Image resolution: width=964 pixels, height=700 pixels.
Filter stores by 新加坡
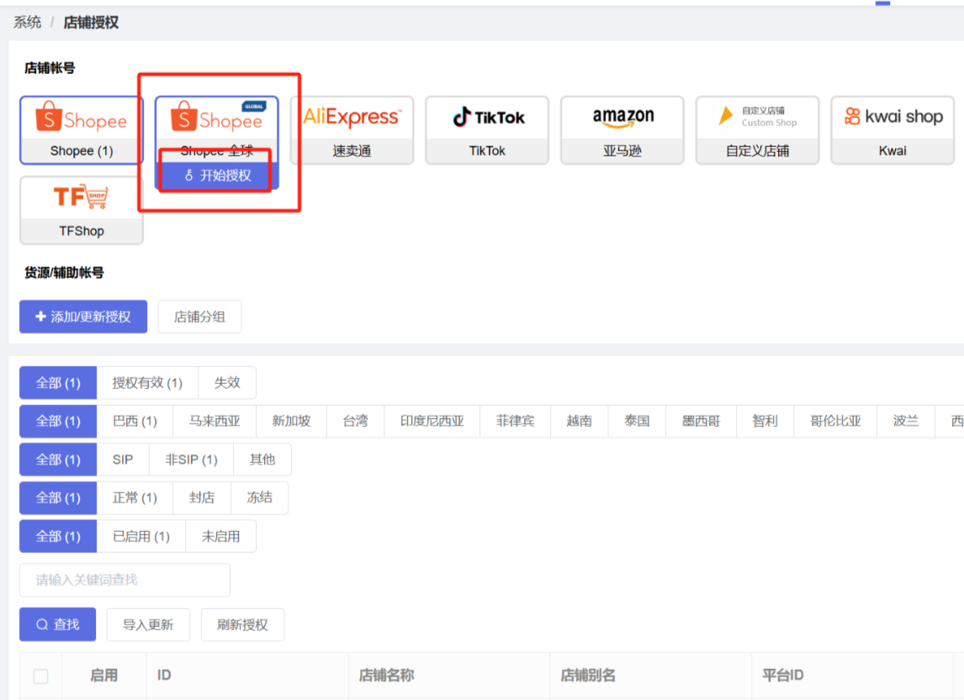(x=291, y=421)
